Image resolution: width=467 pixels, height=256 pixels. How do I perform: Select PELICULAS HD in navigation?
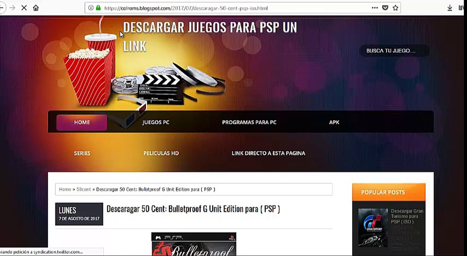click(161, 153)
